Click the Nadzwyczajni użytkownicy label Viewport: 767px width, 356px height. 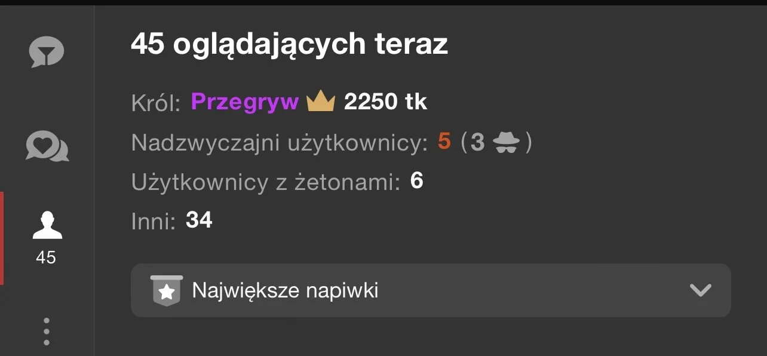pos(280,143)
